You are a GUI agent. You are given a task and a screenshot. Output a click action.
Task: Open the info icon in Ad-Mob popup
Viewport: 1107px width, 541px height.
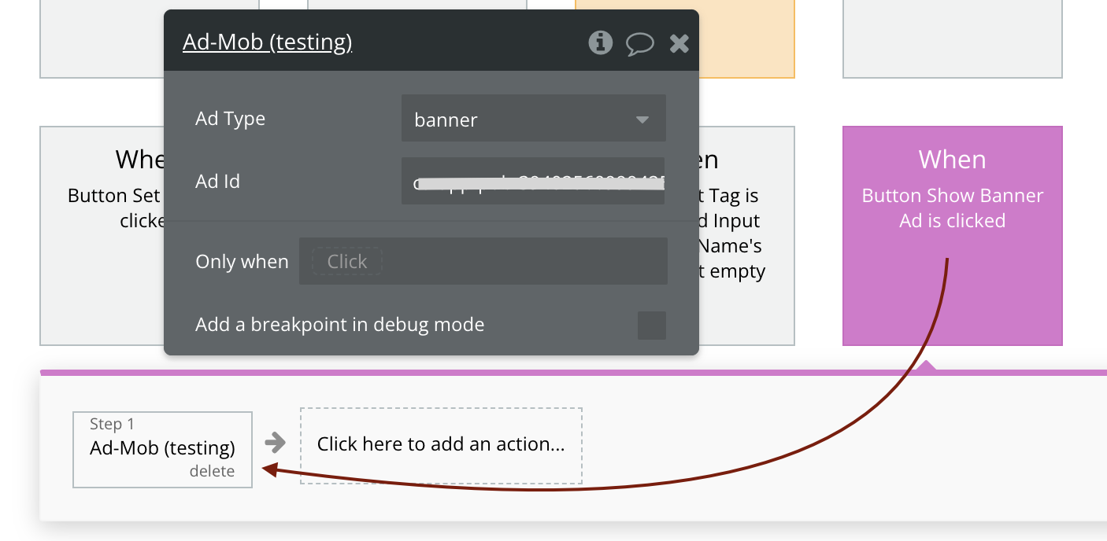[x=600, y=42]
